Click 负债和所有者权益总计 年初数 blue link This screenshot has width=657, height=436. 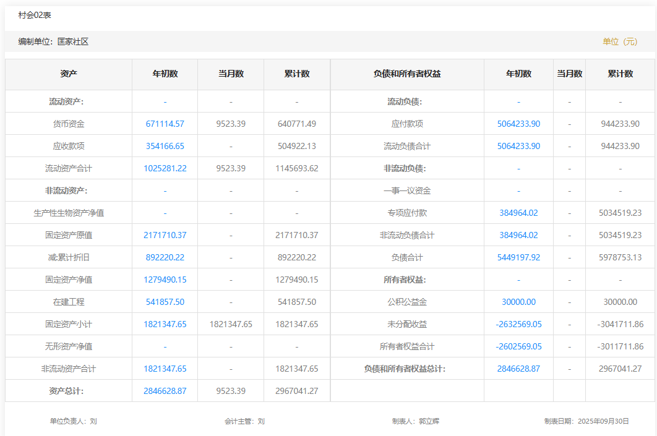tap(518, 369)
